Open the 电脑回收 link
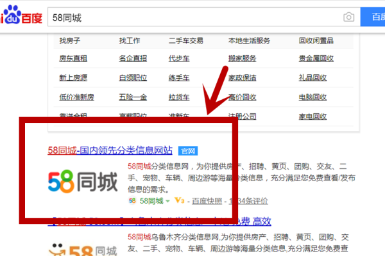Image resolution: width=385 pixels, height=256 pixels. pyautogui.click(x=312, y=97)
